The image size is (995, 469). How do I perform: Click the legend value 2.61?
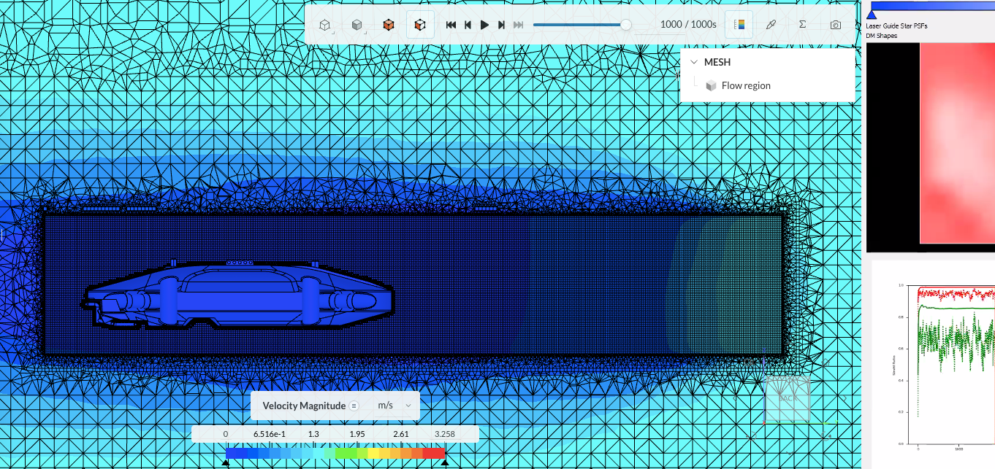401,434
